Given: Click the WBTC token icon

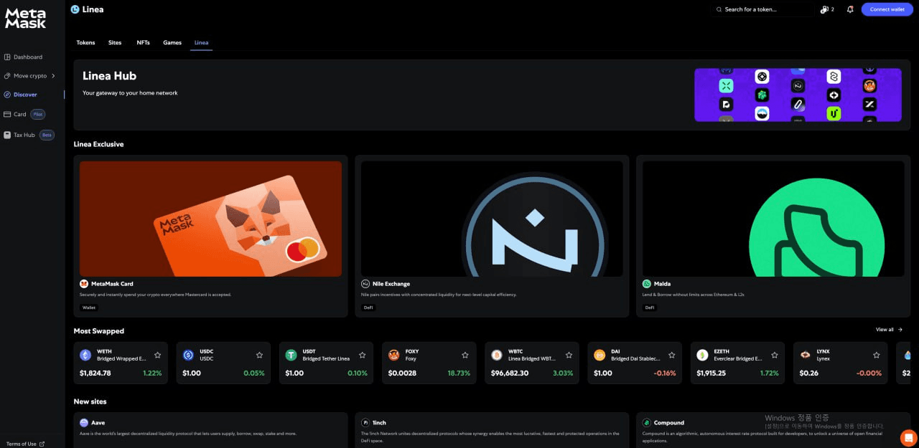Looking at the screenshot, I should pyautogui.click(x=497, y=355).
